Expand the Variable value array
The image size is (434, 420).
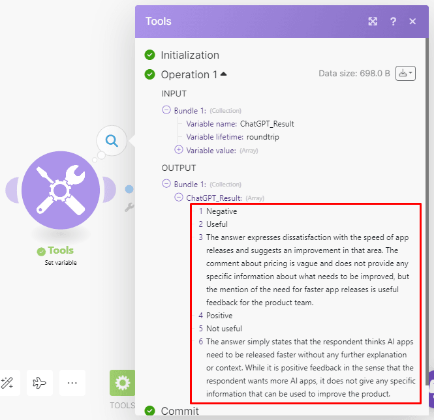[x=179, y=149]
